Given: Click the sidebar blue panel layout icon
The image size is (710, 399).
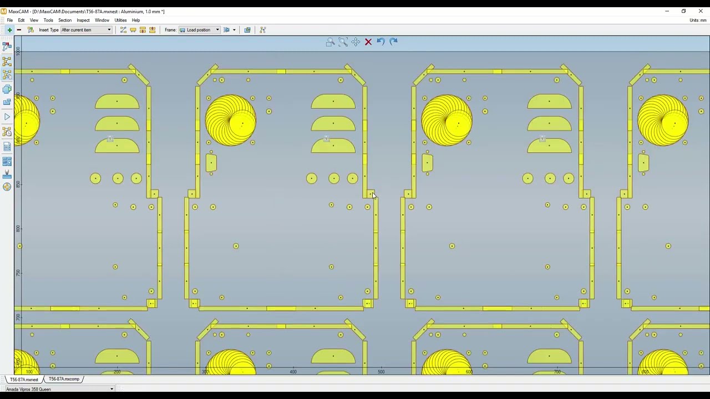Looking at the screenshot, I should click(x=7, y=161).
